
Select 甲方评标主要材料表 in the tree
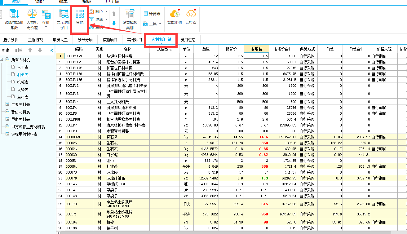28,127
